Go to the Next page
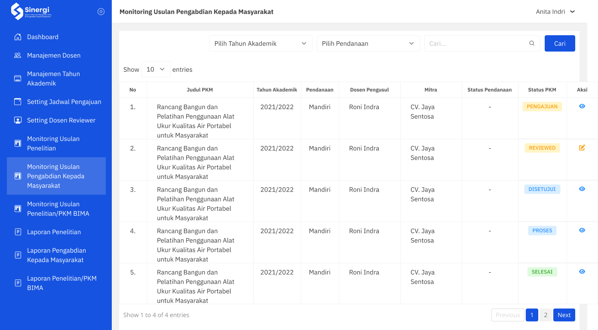The height and width of the screenshot is (330, 598). point(564,315)
